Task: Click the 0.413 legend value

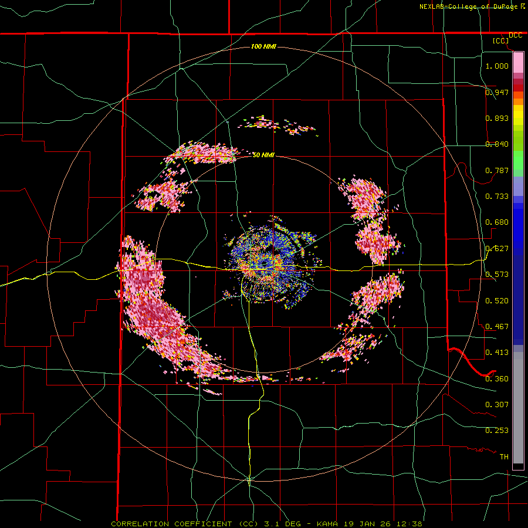Action: coord(497,353)
